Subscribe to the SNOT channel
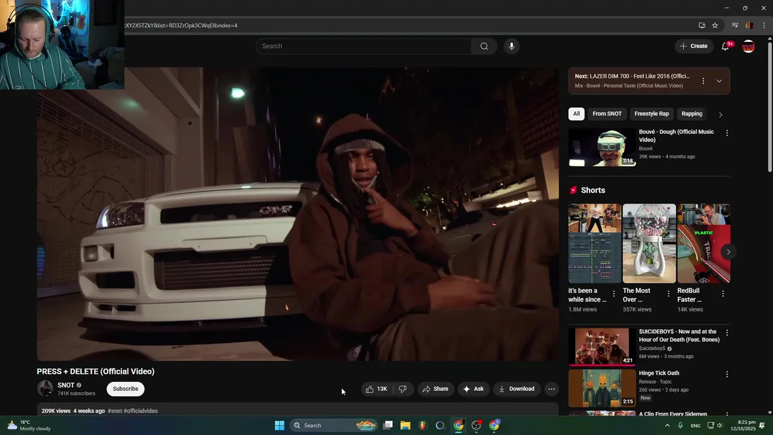Image resolution: width=773 pixels, height=435 pixels. 126,389
